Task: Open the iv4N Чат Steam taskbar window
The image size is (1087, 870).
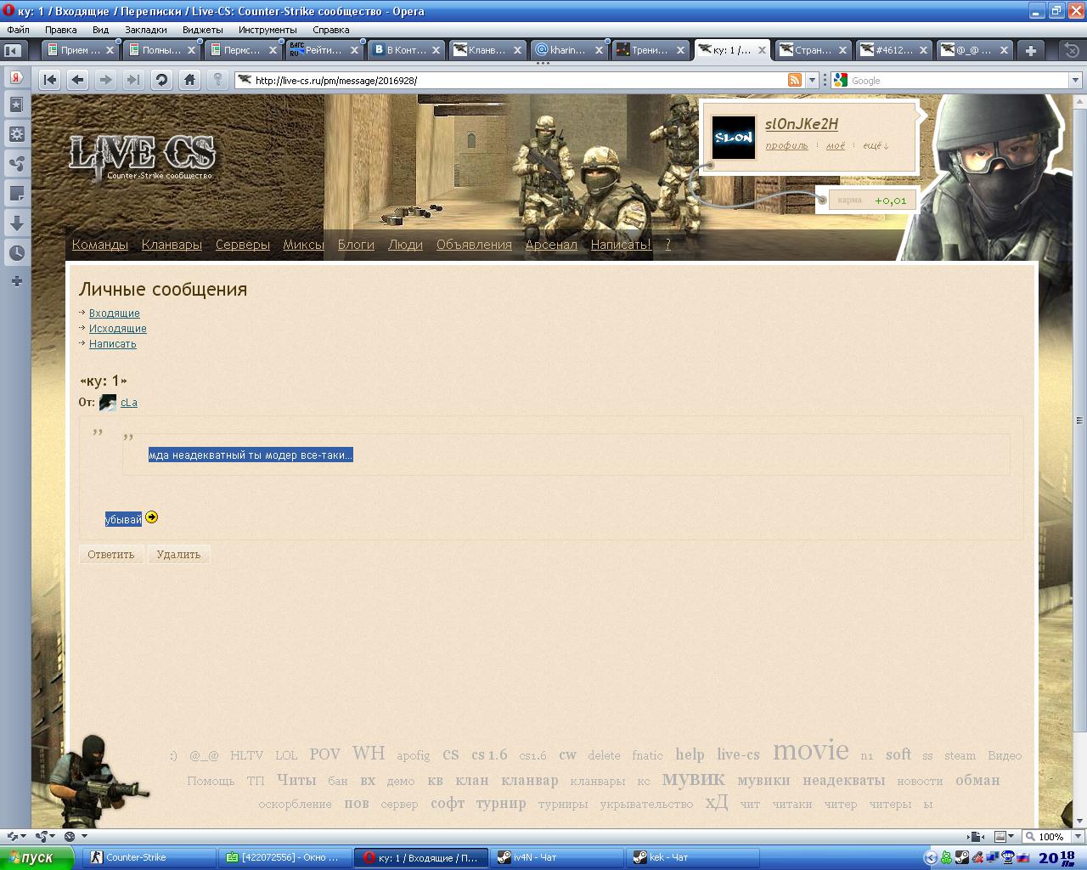Action: pyautogui.click(x=558, y=857)
